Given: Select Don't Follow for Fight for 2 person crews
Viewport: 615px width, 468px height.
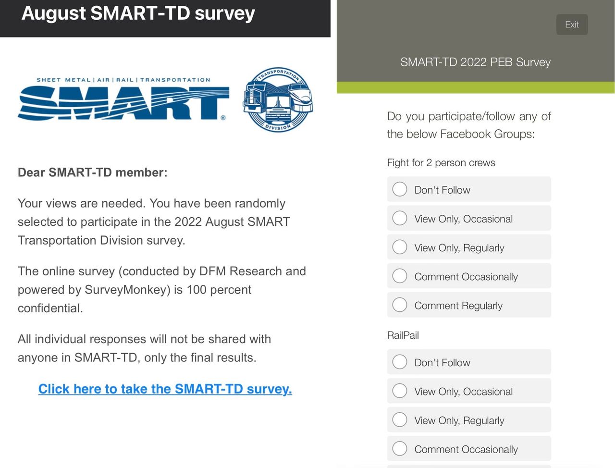Looking at the screenshot, I should coord(400,189).
